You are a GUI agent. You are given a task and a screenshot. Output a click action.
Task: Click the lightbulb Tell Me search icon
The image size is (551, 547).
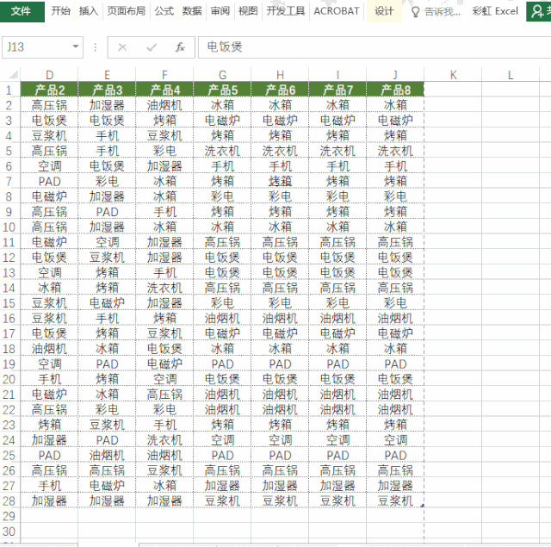pos(415,12)
